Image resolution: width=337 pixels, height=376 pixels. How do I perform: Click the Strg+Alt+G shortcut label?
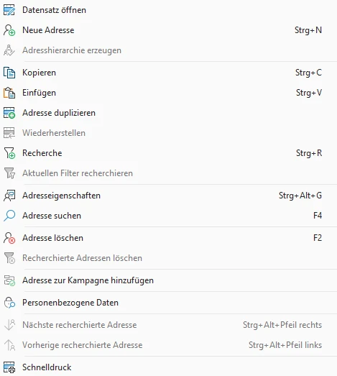[300, 196]
